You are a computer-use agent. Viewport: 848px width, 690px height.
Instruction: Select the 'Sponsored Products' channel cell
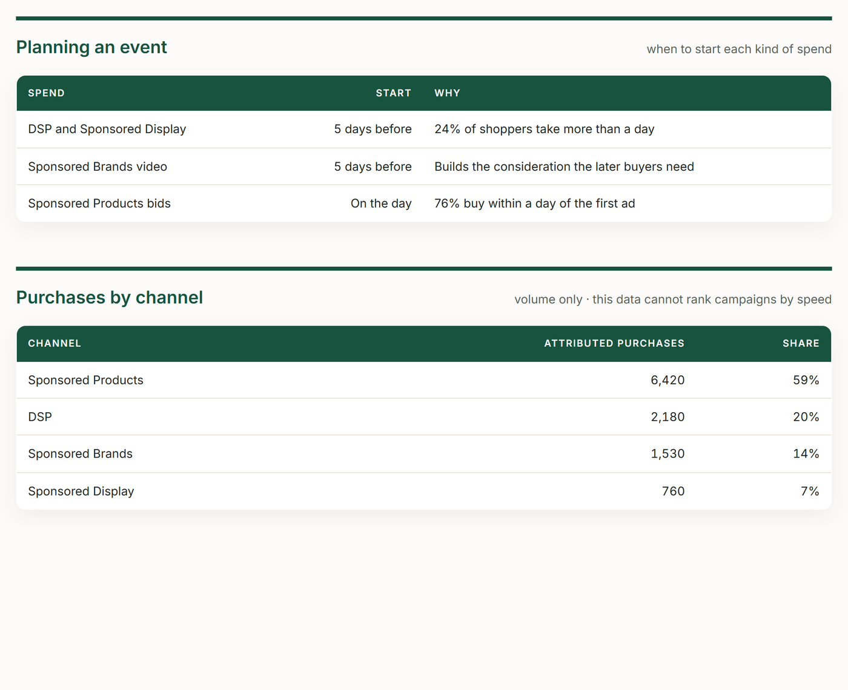(86, 380)
